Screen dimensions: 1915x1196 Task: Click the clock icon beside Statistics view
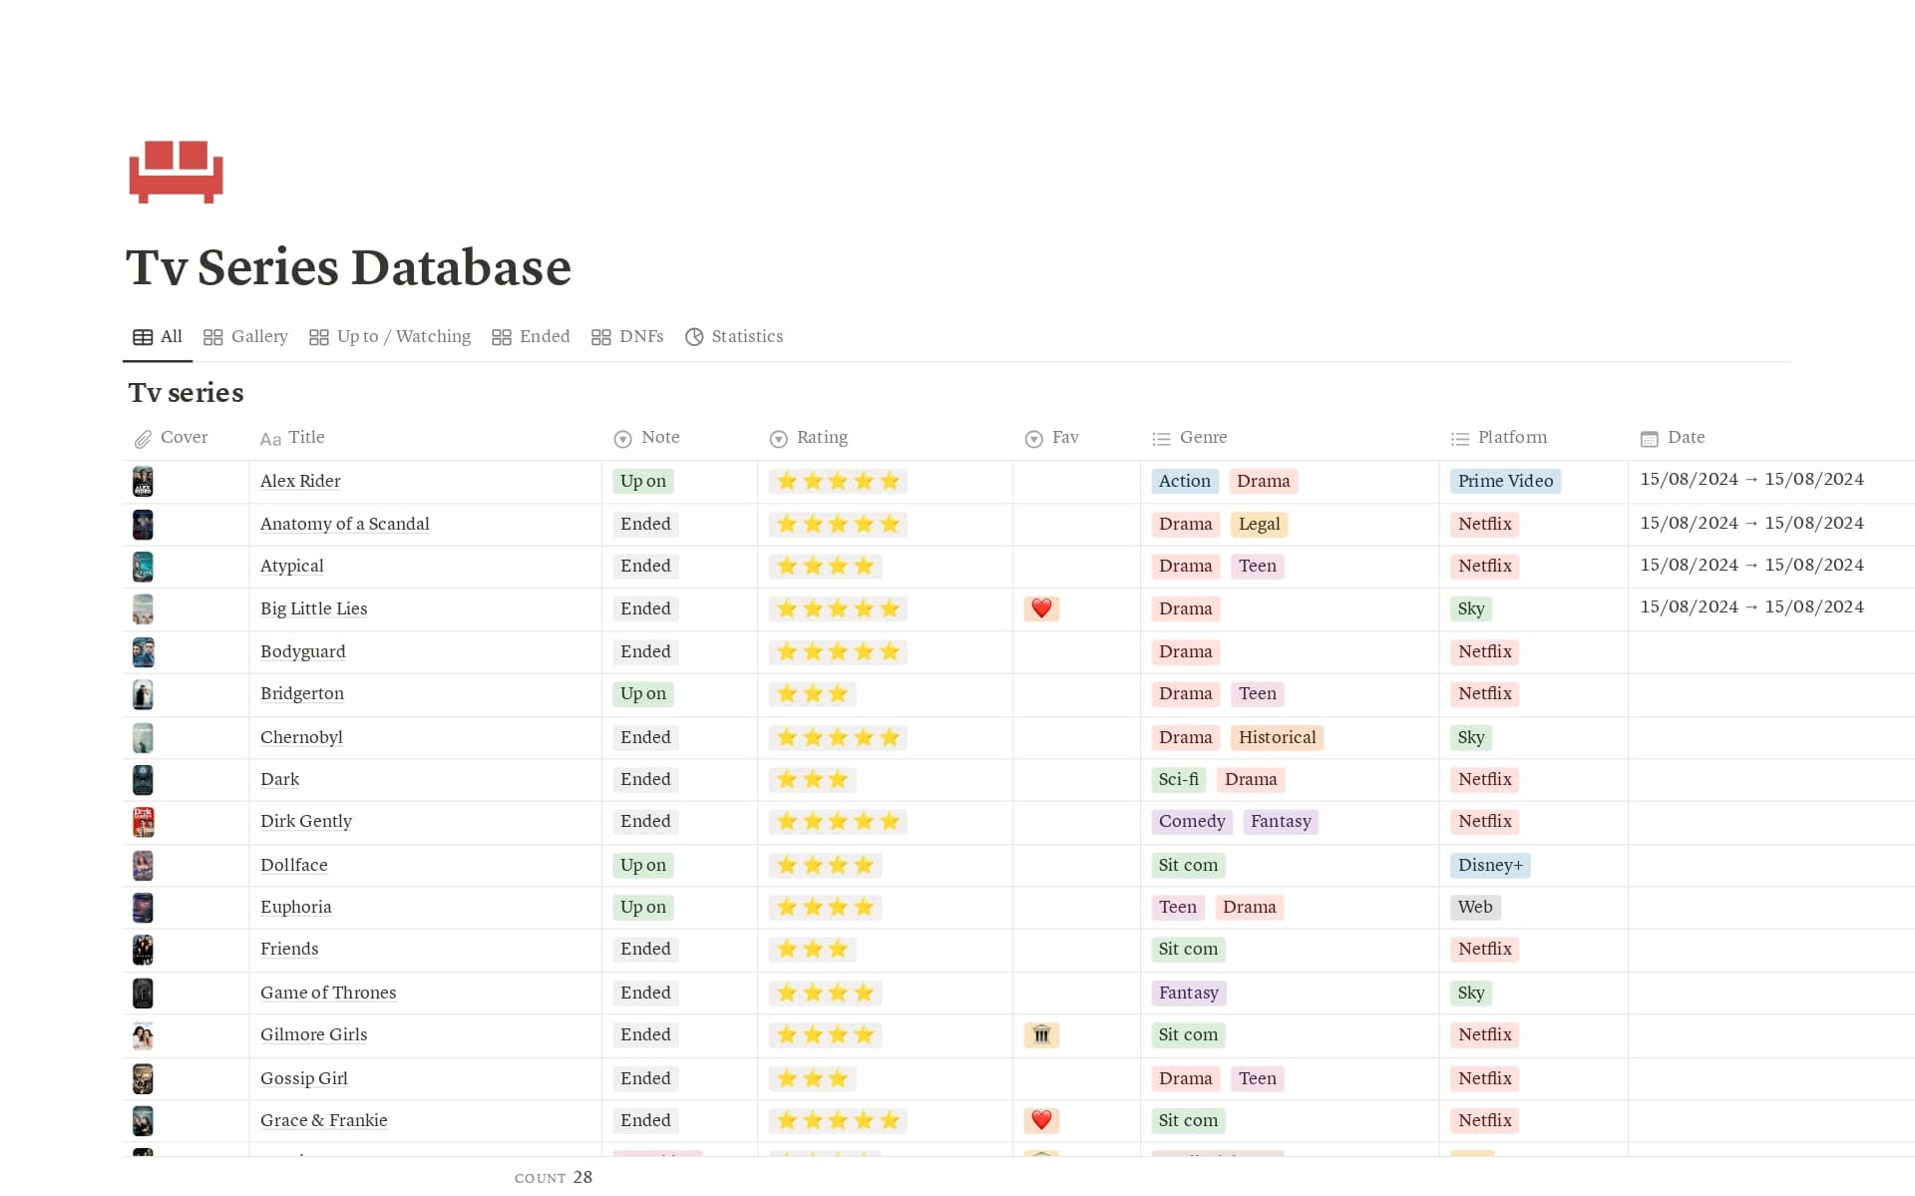point(694,337)
